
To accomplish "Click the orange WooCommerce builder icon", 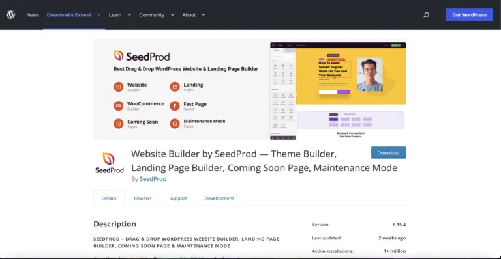I will (119, 106).
